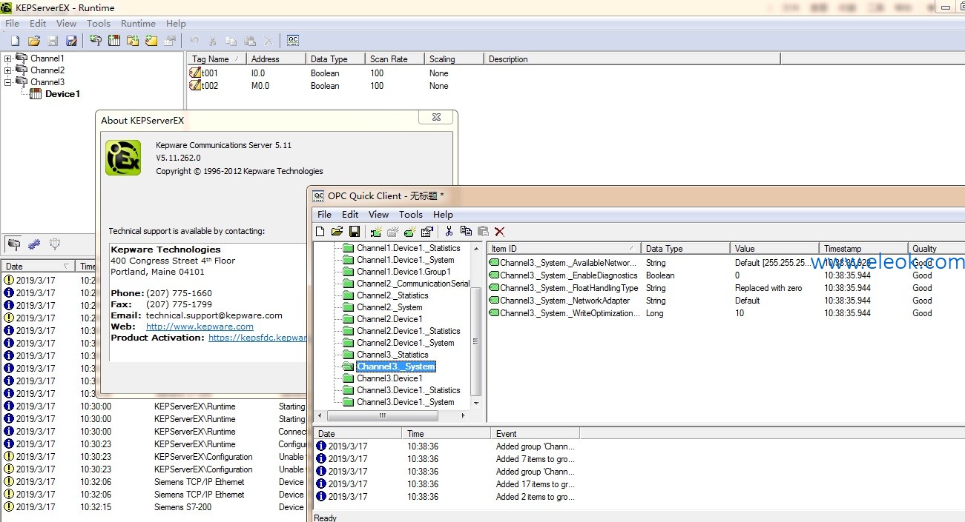Click New Item icon in Quick Client toolbar

tap(409, 232)
